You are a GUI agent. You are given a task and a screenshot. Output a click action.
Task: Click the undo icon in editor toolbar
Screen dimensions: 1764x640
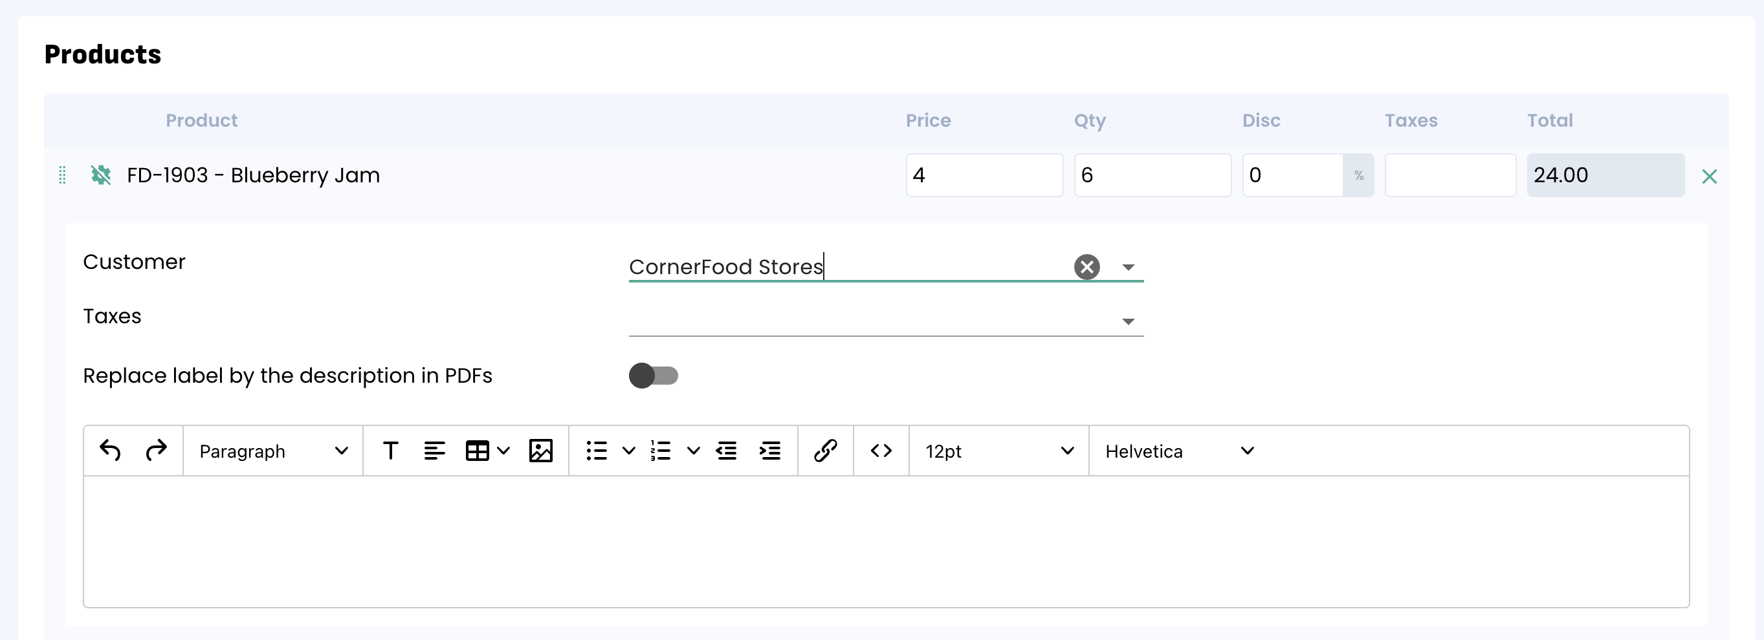(x=110, y=451)
